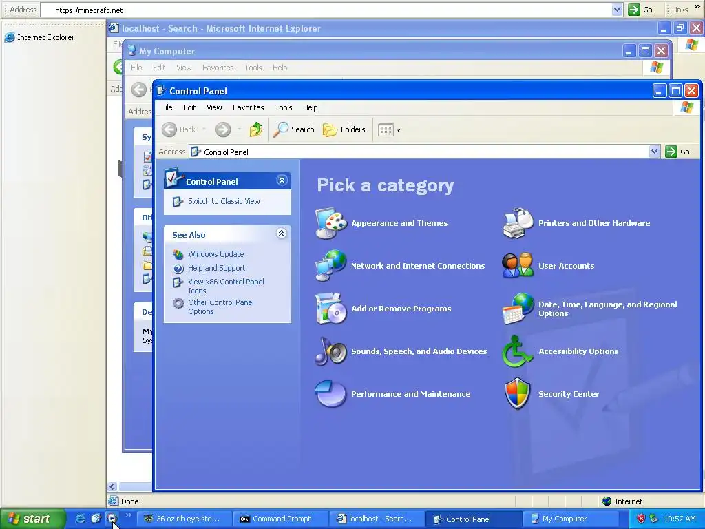Open the Accessibility Options wheelchair icon
The height and width of the screenshot is (529, 705).
(518, 351)
